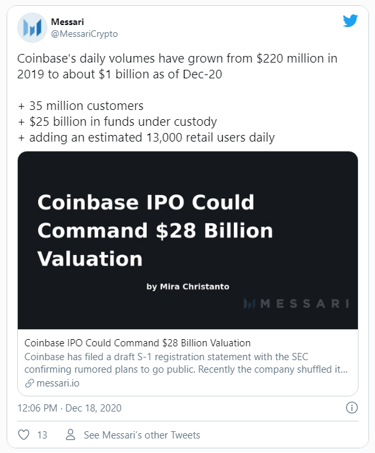This screenshot has height=453, width=375.
Task: Open the messari.io domain link
Action: [x=58, y=383]
